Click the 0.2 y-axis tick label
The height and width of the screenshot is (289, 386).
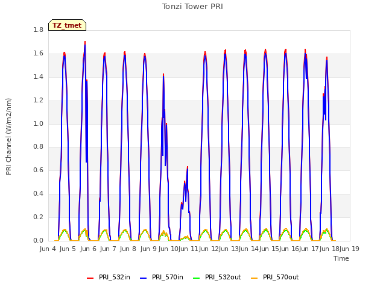tap(38, 217)
